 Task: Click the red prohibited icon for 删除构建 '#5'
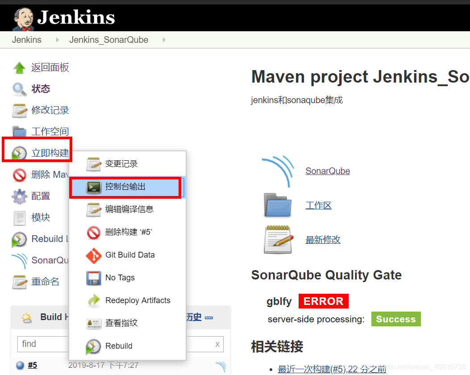point(94,233)
